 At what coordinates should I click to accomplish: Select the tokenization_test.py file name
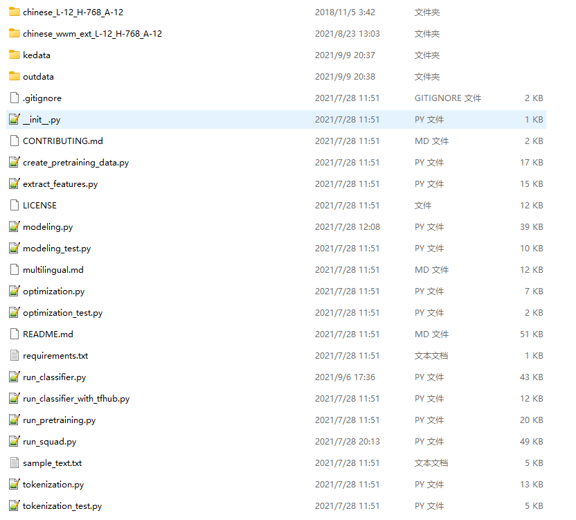[62, 506]
